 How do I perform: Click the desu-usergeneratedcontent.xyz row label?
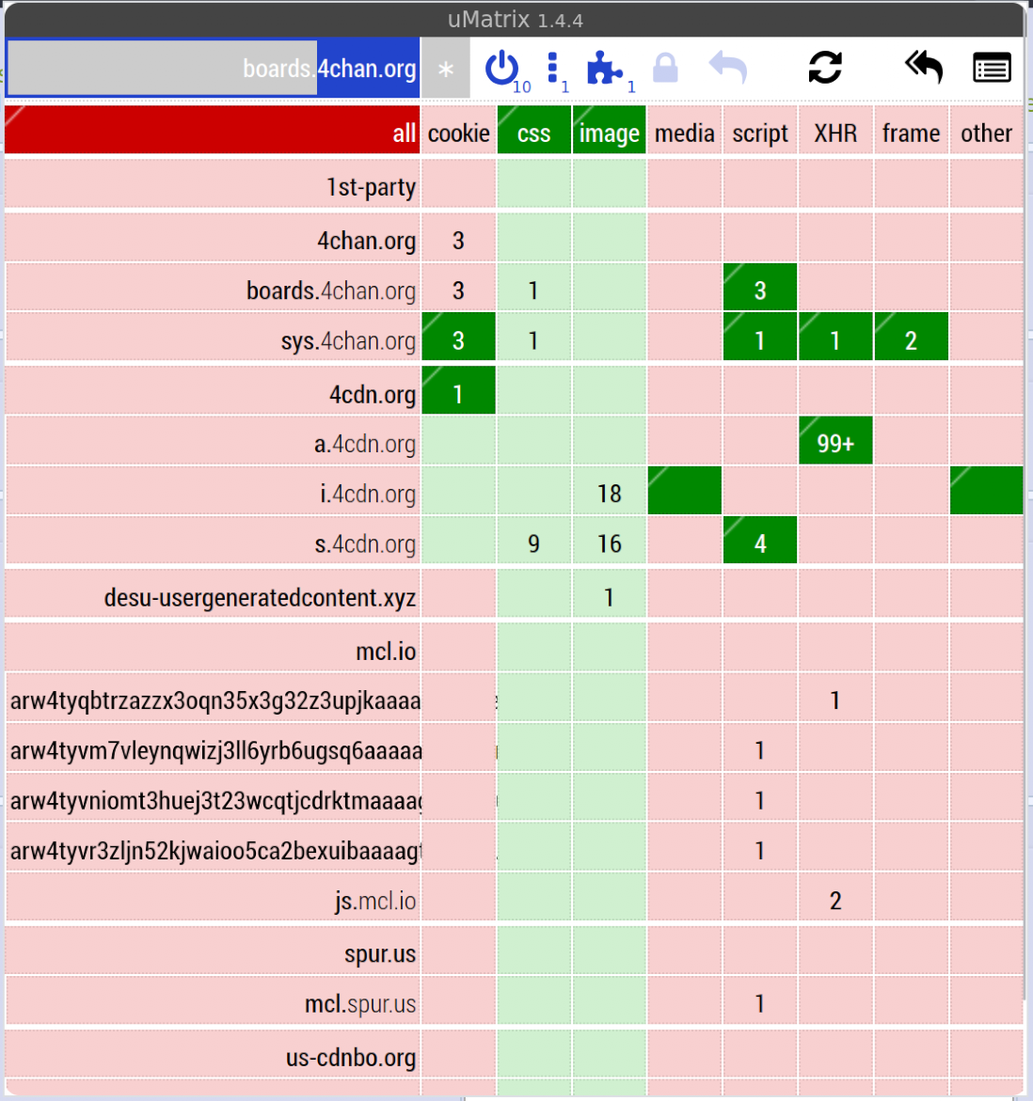tap(213, 595)
